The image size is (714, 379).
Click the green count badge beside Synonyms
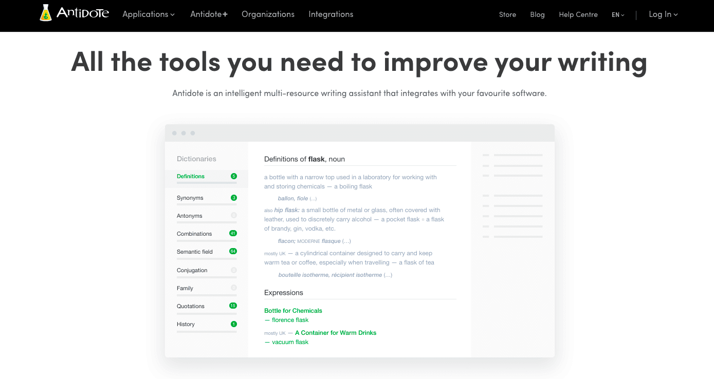click(x=234, y=198)
